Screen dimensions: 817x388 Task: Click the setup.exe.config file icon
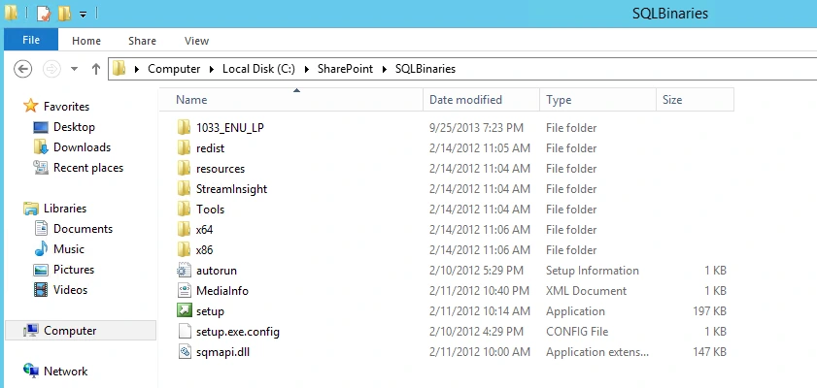[x=185, y=332]
